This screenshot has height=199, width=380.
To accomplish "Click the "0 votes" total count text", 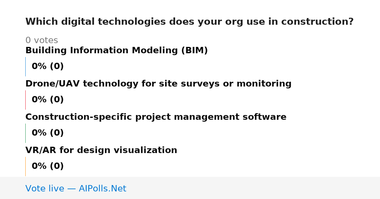I will (41, 41).
